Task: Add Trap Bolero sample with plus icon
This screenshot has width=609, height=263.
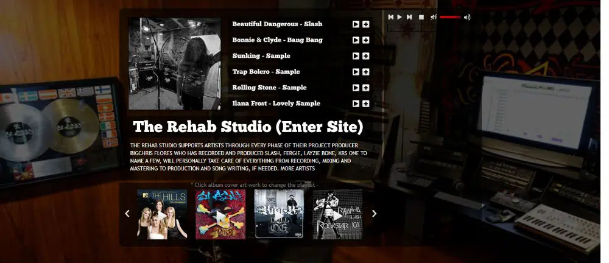Action: click(x=365, y=72)
